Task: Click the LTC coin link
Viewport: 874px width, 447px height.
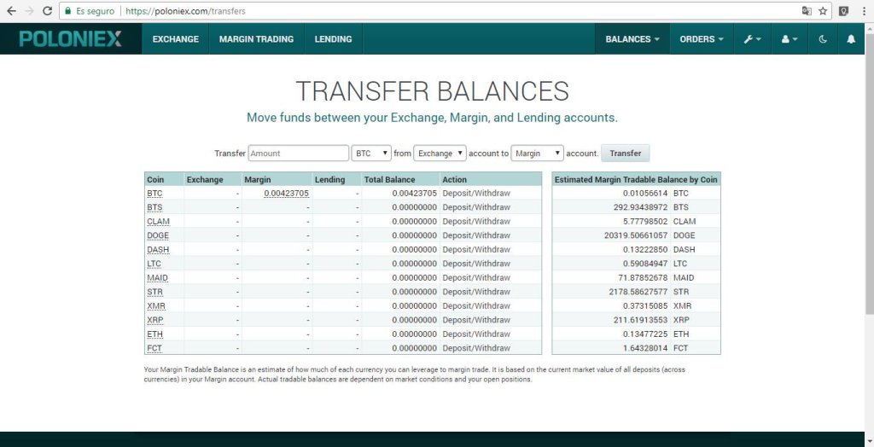Action: click(x=154, y=264)
